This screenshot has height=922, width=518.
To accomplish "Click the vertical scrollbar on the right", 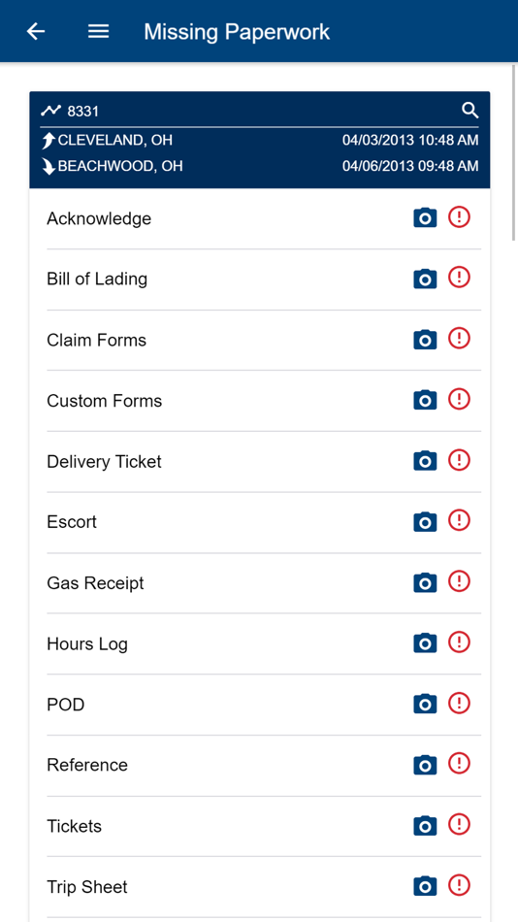I will click(513, 153).
